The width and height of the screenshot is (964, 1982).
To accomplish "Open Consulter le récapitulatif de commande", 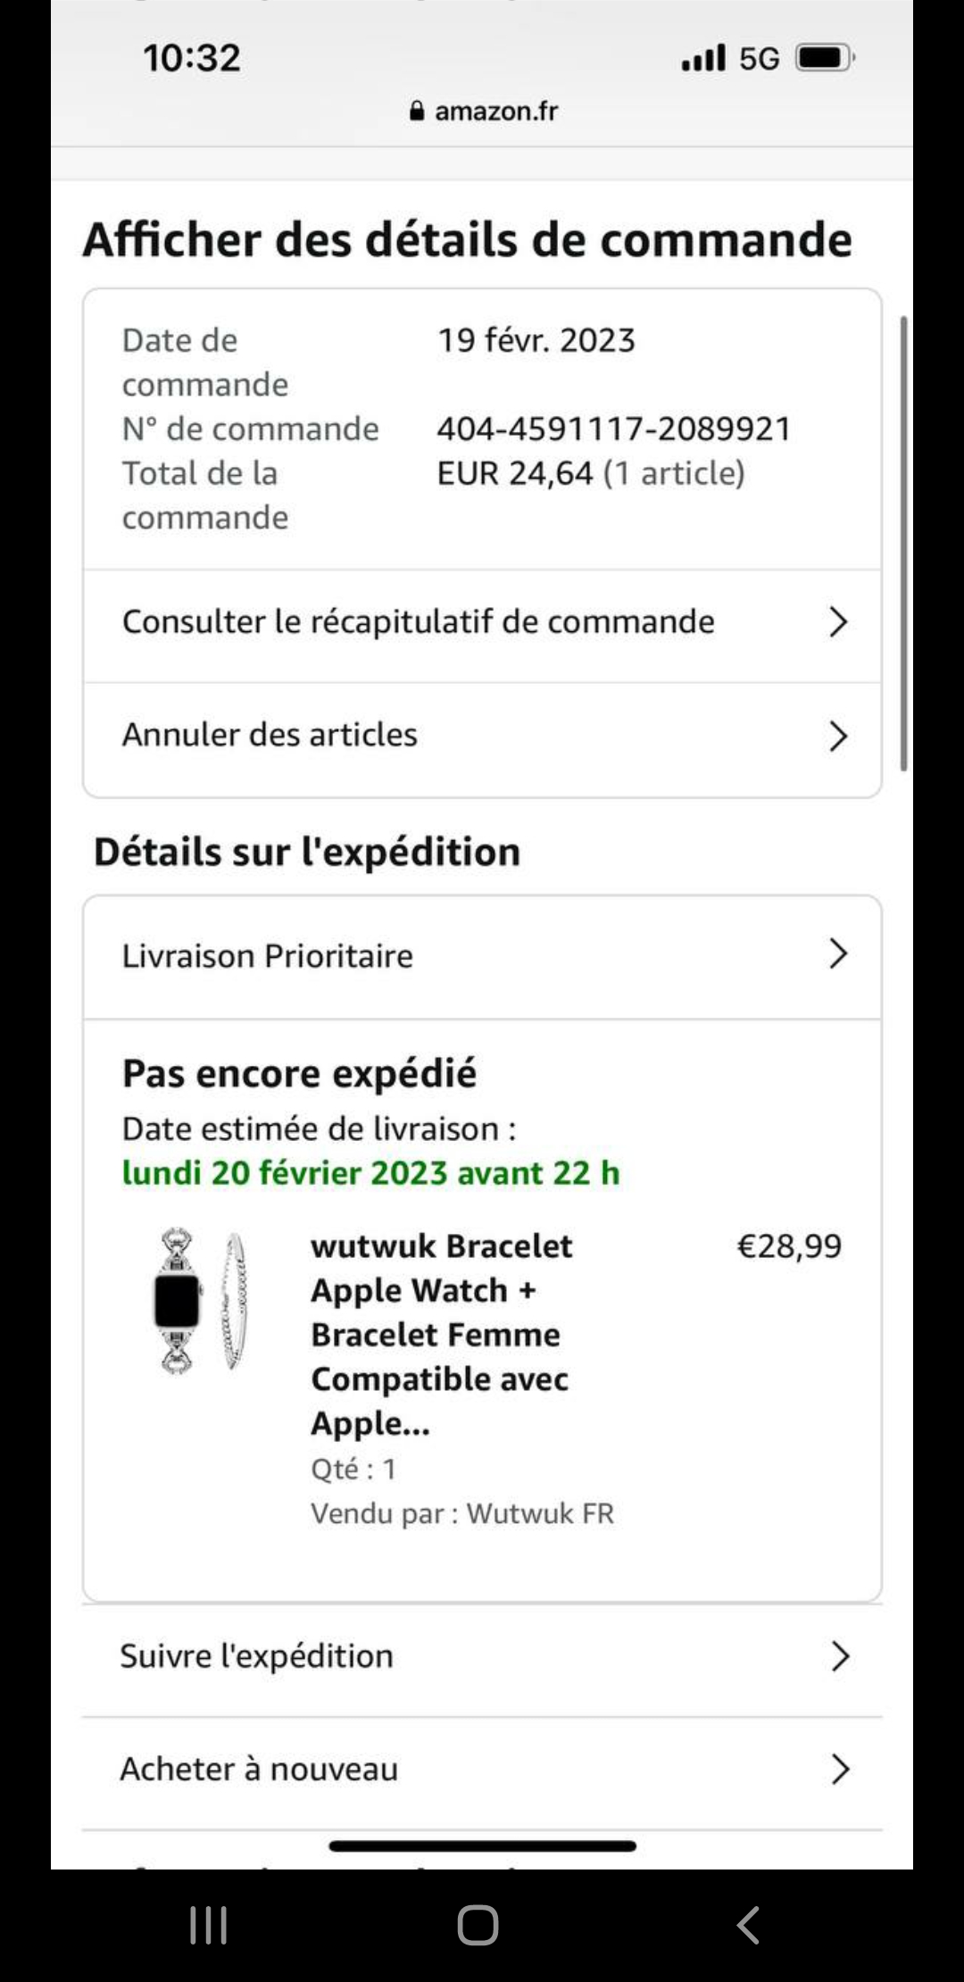I will 418,621.
